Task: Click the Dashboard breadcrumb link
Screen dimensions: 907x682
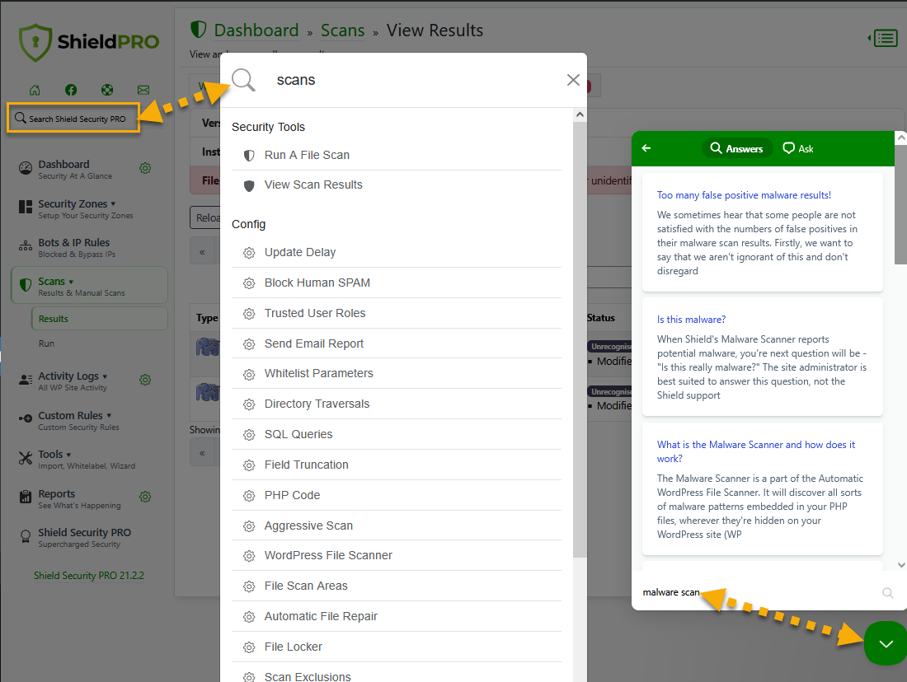Action: (x=256, y=30)
